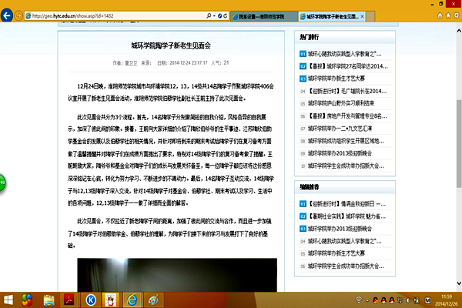Open the colorful orb taskbar icon
The width and height of the screenshot is (462, 308).
tap(28, 300)
